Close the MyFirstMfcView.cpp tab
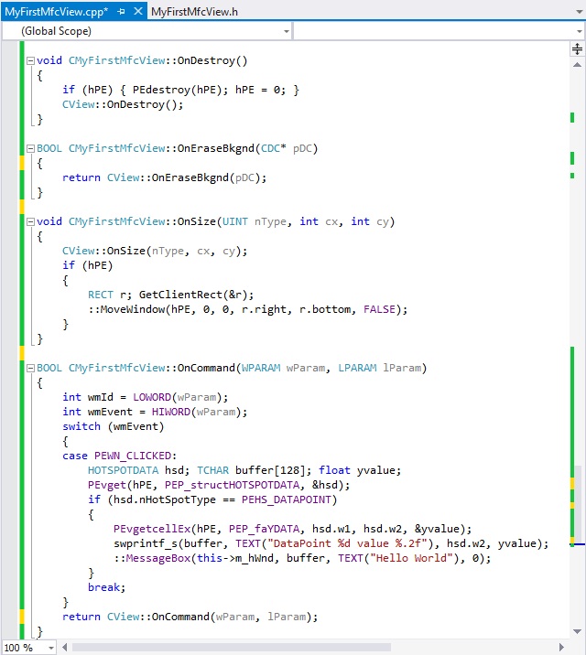This screenshot has width=586, height=655. 138,12
